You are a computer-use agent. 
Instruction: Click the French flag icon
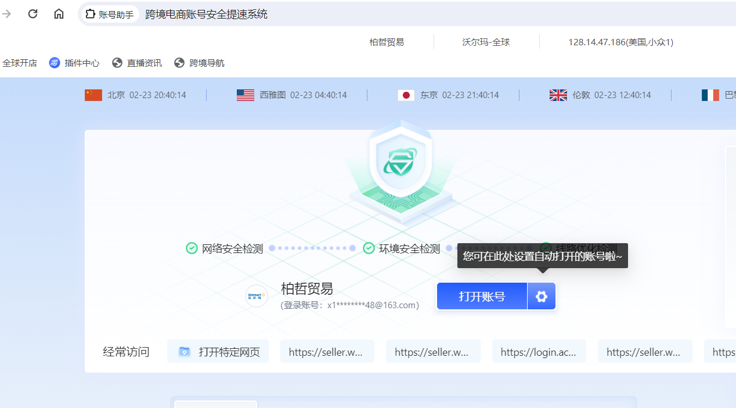(710, 95)
